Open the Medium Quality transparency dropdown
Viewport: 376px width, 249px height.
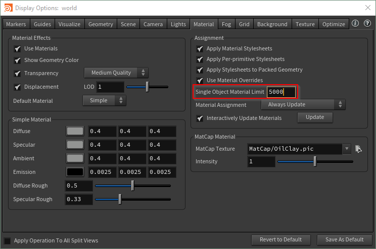[x=116, y=73]
